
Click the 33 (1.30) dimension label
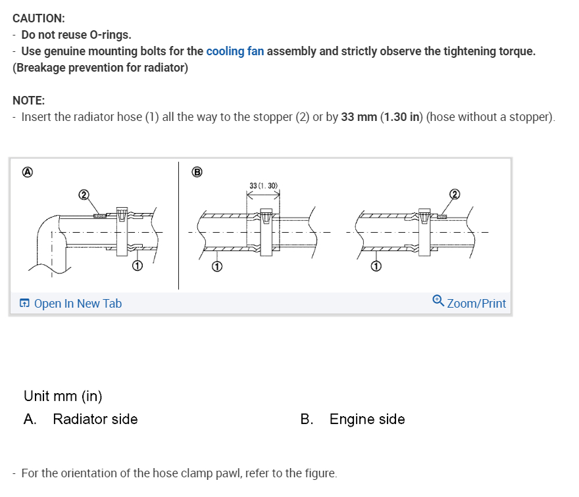(x=263, y=185)
